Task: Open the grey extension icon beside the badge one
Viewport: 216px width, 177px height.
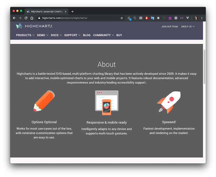Action: point(135,18)
